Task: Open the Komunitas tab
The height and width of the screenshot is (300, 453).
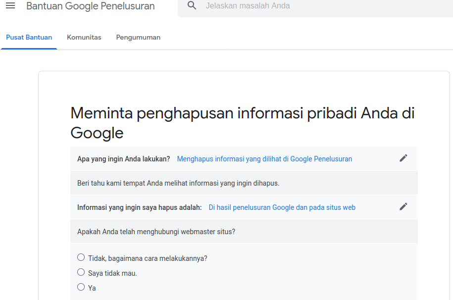Action: (x=84, y=38)
